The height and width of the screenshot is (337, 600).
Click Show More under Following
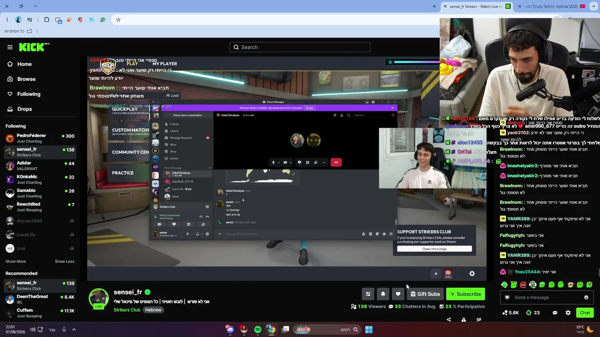coord(15,262)
